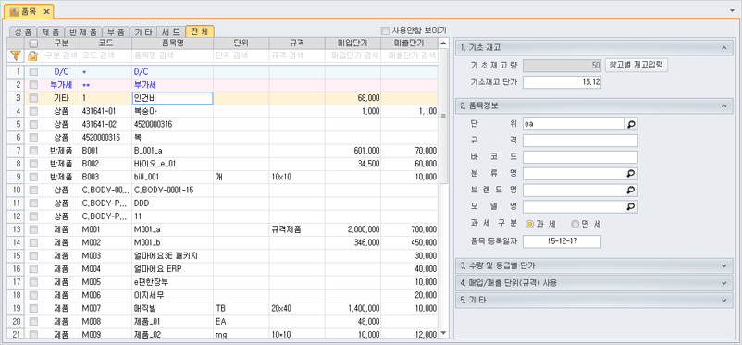Click the 코드 검색 filter field
Image resolution: width=742 pixels, height=345 pixels.
pos(105,55)
